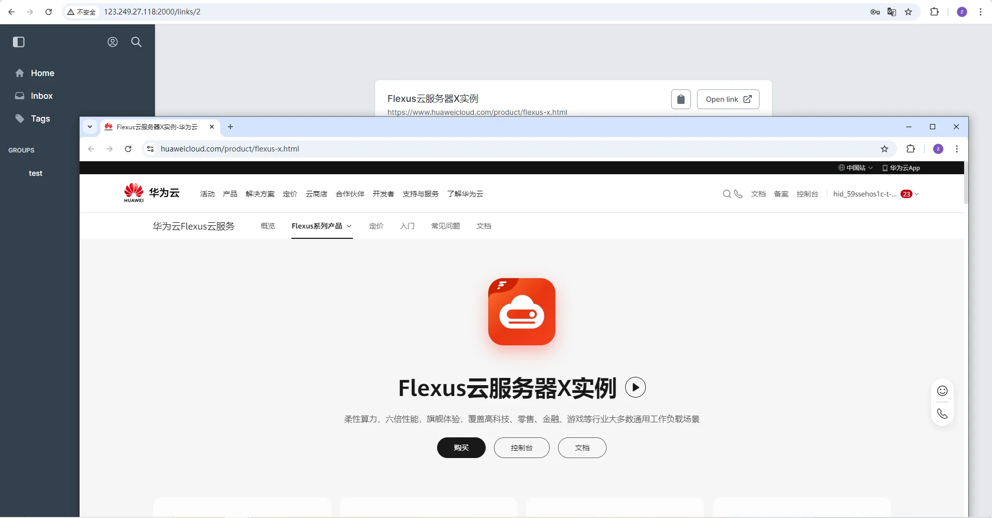Switch to the 入门 tab
This screenshot has height=518, width=992.
point(407,226)
